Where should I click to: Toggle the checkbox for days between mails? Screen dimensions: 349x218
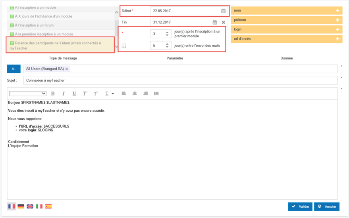pos(124,46)
